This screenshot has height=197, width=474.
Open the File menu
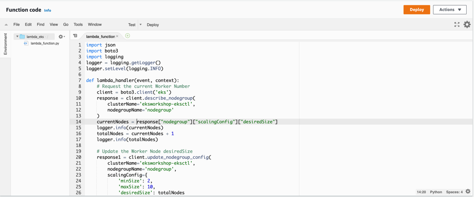click(16, 25)
